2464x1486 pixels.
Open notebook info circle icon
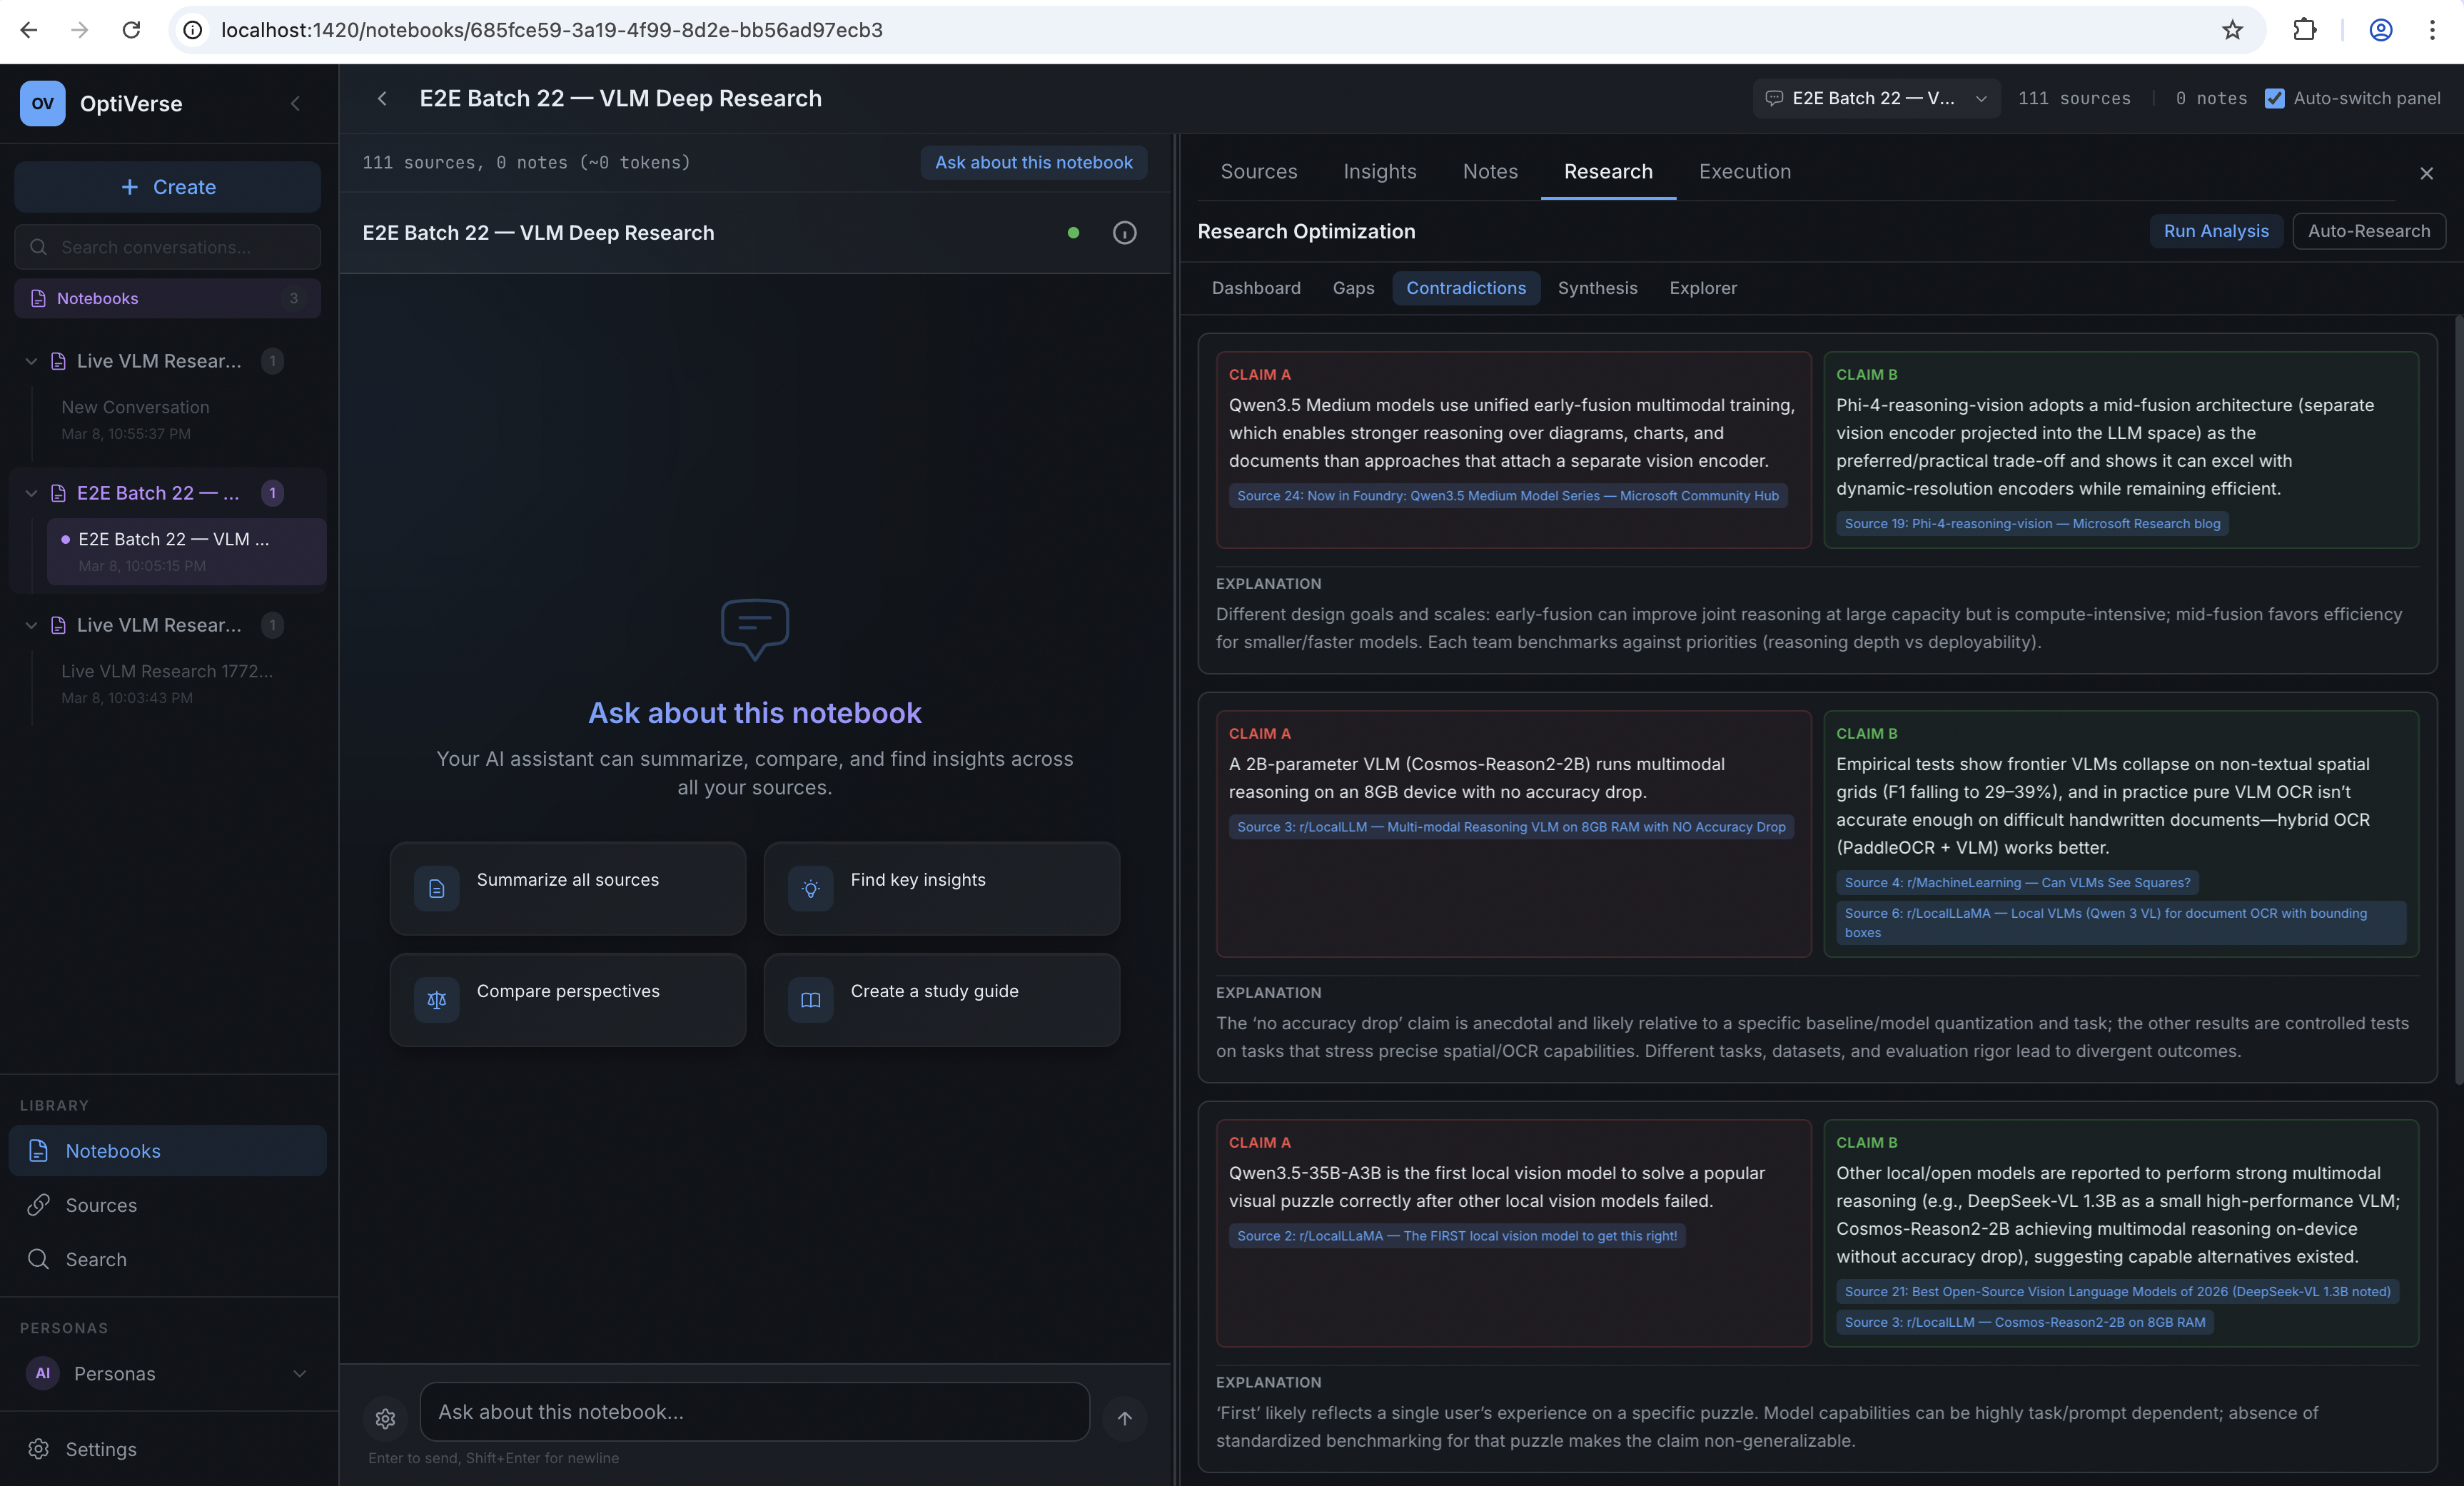tap(1124, 233)
